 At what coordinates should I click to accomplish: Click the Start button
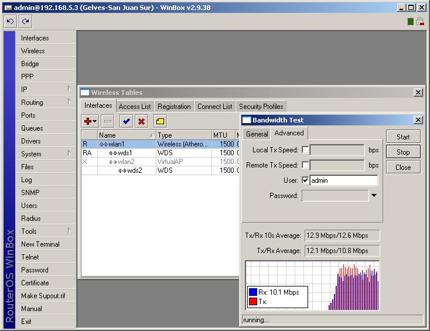coord(403,137)
